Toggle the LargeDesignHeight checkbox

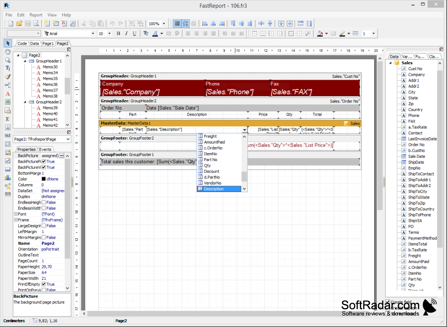[x=44, y=226]
